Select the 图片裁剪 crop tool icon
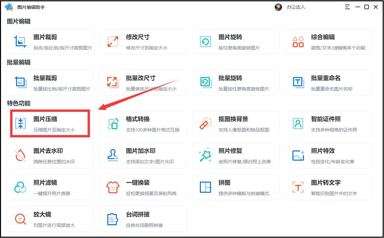Image resolution: width=384 pixels, height=238 pixels. pos(20,42)
